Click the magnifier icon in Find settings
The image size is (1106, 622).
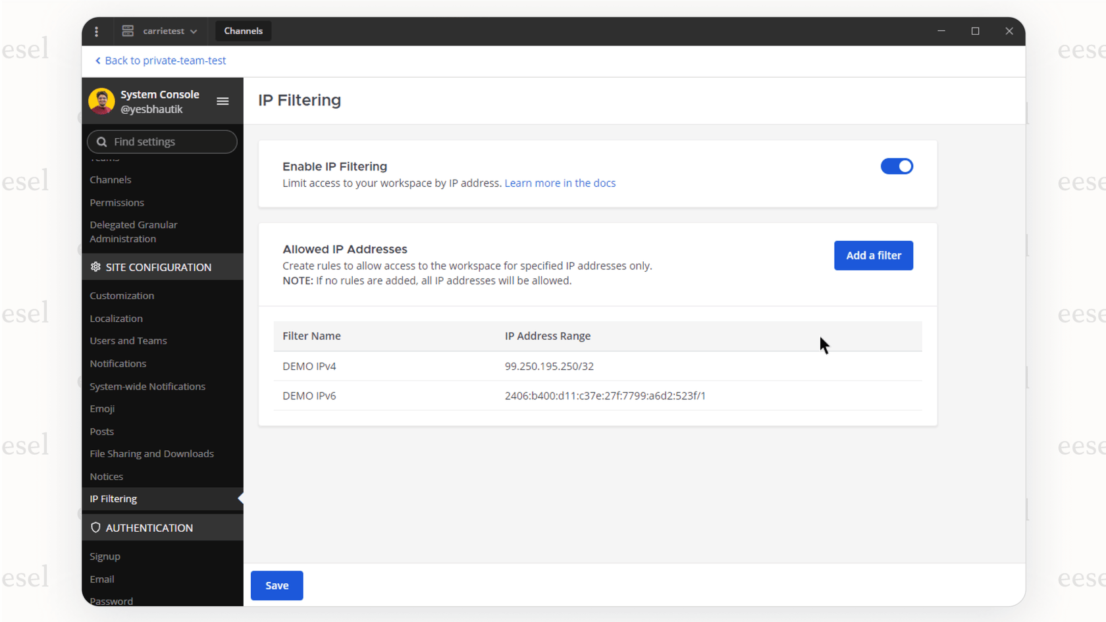(101, 142)
